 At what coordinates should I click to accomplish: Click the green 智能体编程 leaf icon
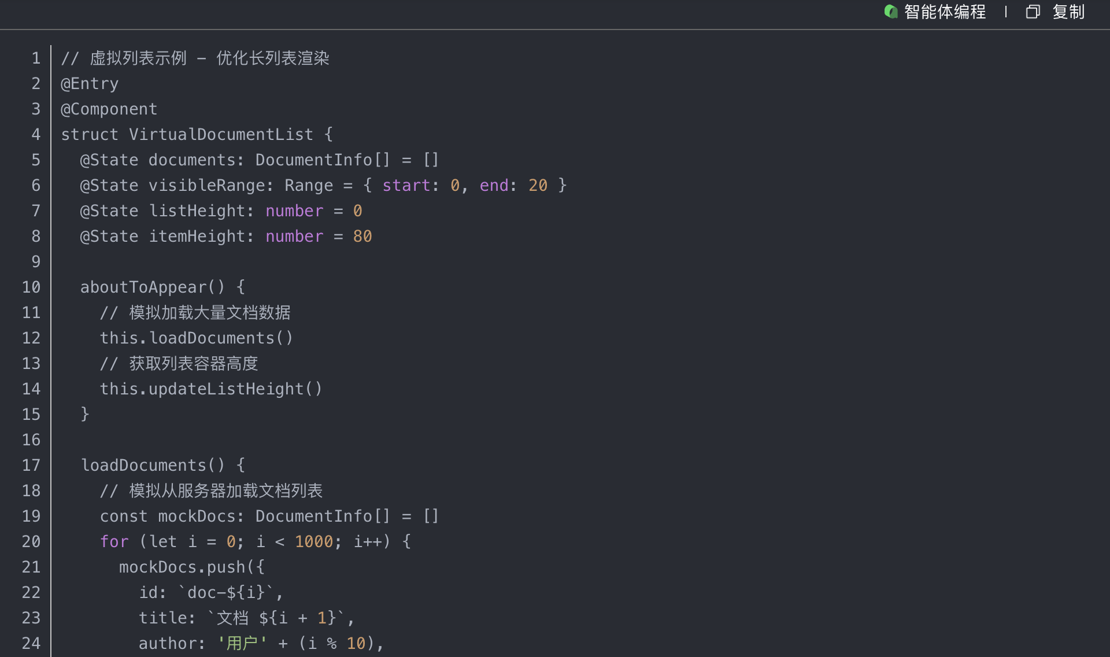891,12
